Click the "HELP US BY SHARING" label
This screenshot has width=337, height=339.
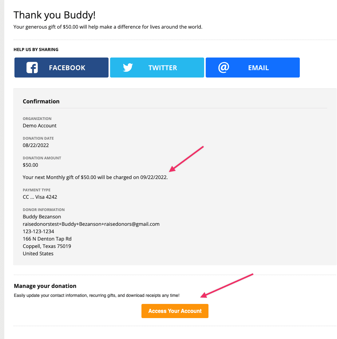click(x=36, y=50)
